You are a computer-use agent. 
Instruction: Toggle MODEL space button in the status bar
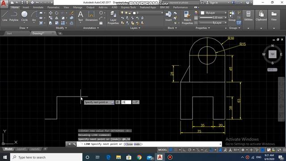162,150
